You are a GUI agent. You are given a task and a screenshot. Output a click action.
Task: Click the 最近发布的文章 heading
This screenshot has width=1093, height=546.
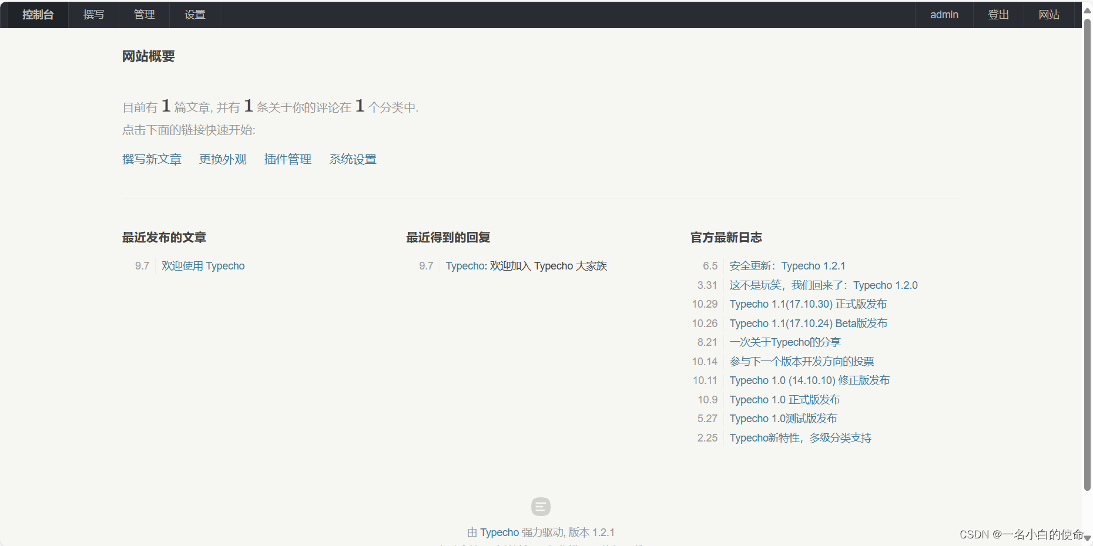pos(164,237)
